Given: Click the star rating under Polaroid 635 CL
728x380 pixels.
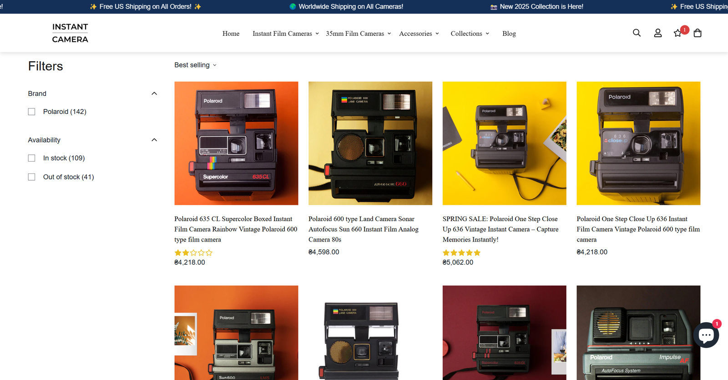Looking at the screenshot, I should [x=193, y=253].
